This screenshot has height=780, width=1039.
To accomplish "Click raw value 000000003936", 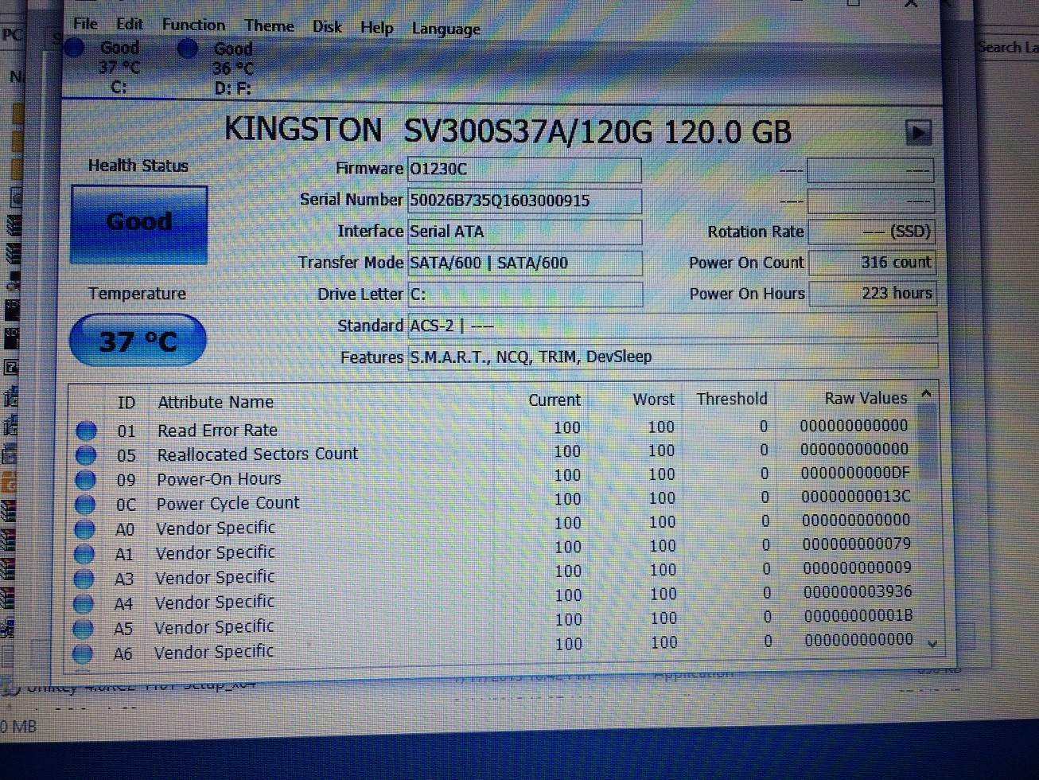I will click(x=858, y=592).
